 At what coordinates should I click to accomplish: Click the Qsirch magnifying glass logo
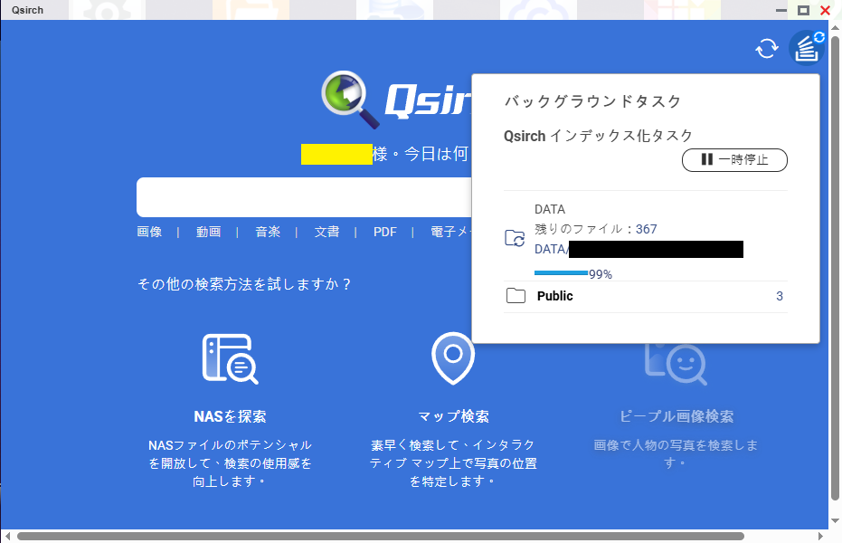pyautogui.click(x=348, y=98)
